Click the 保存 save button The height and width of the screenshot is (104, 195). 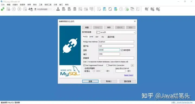point(109,27)
